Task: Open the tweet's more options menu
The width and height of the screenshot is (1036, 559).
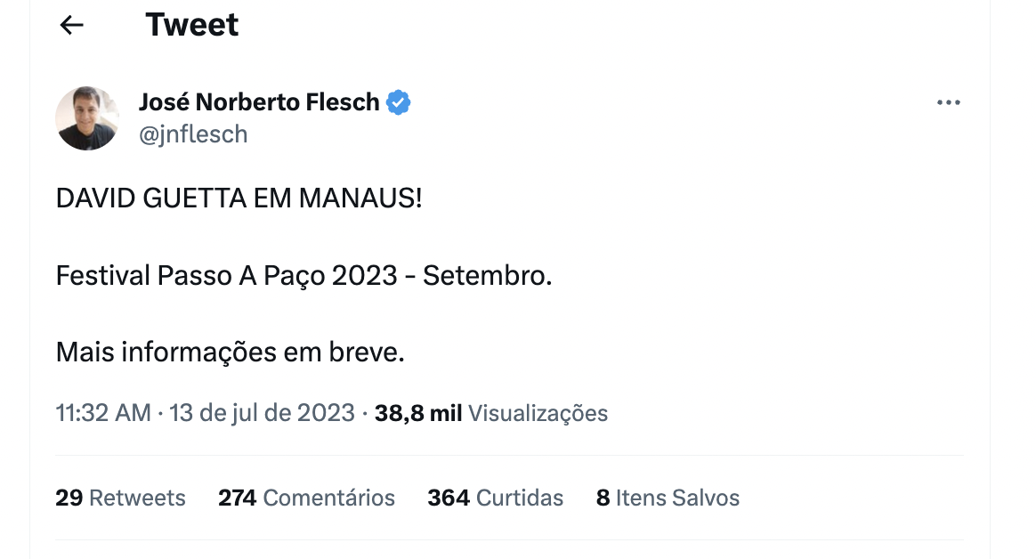Action: pos(949,103)
